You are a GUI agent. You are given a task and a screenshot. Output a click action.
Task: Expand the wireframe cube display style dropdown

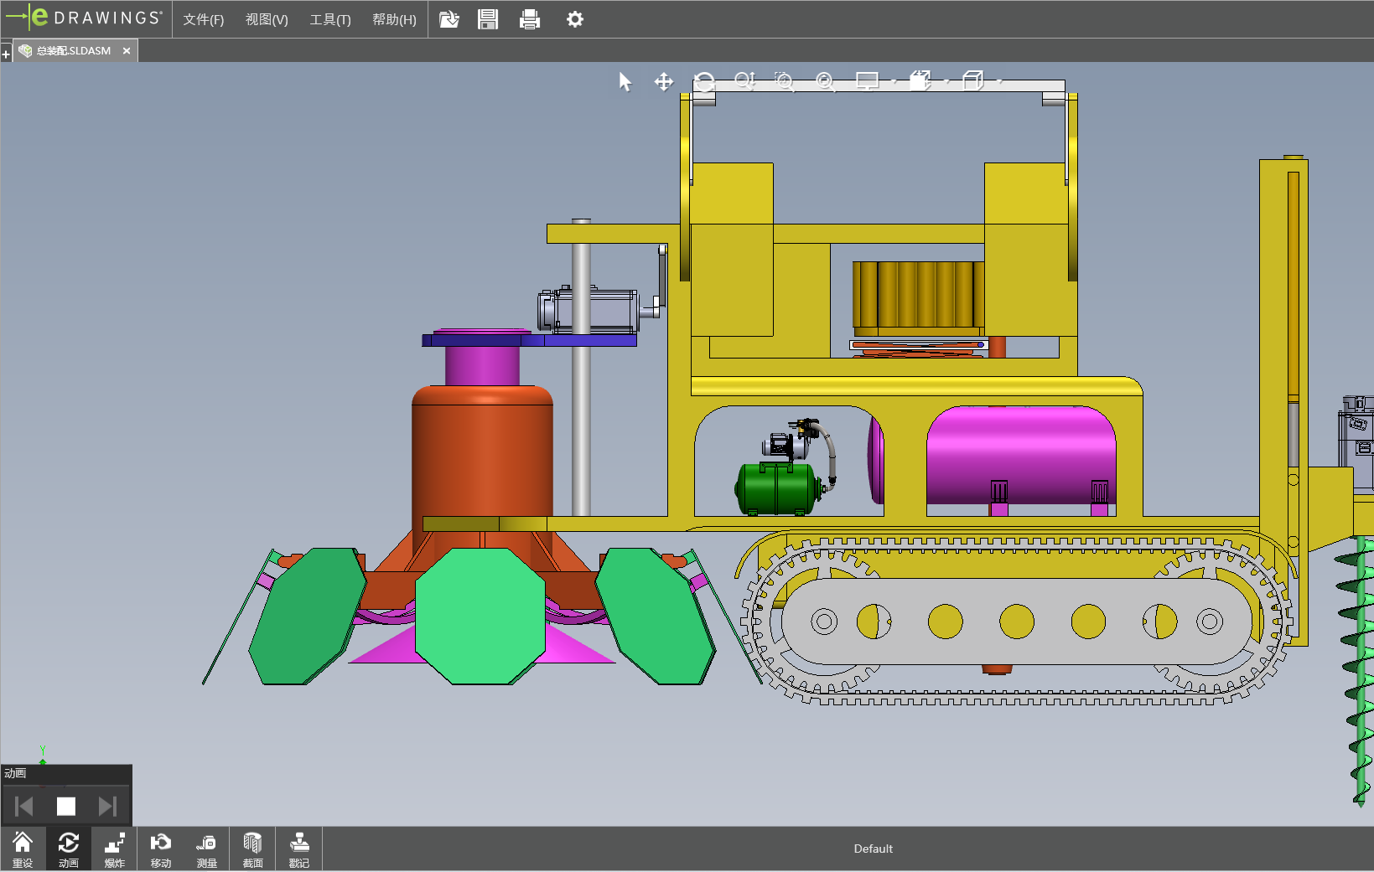[x=999, y=81]
